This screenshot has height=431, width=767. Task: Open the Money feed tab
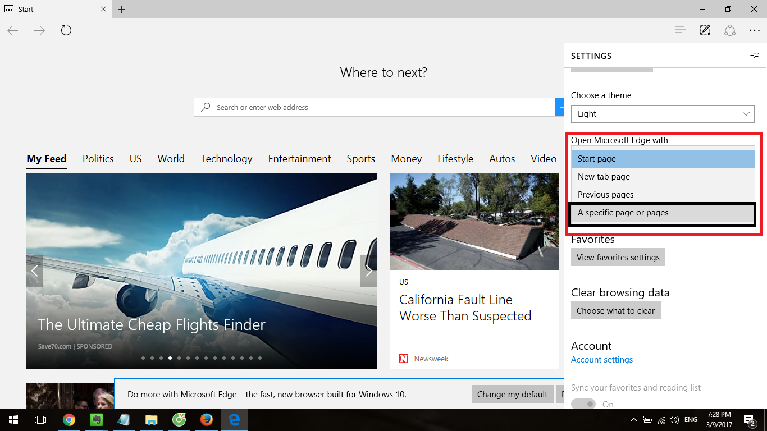pyautogui.click(x=407, y=159)
